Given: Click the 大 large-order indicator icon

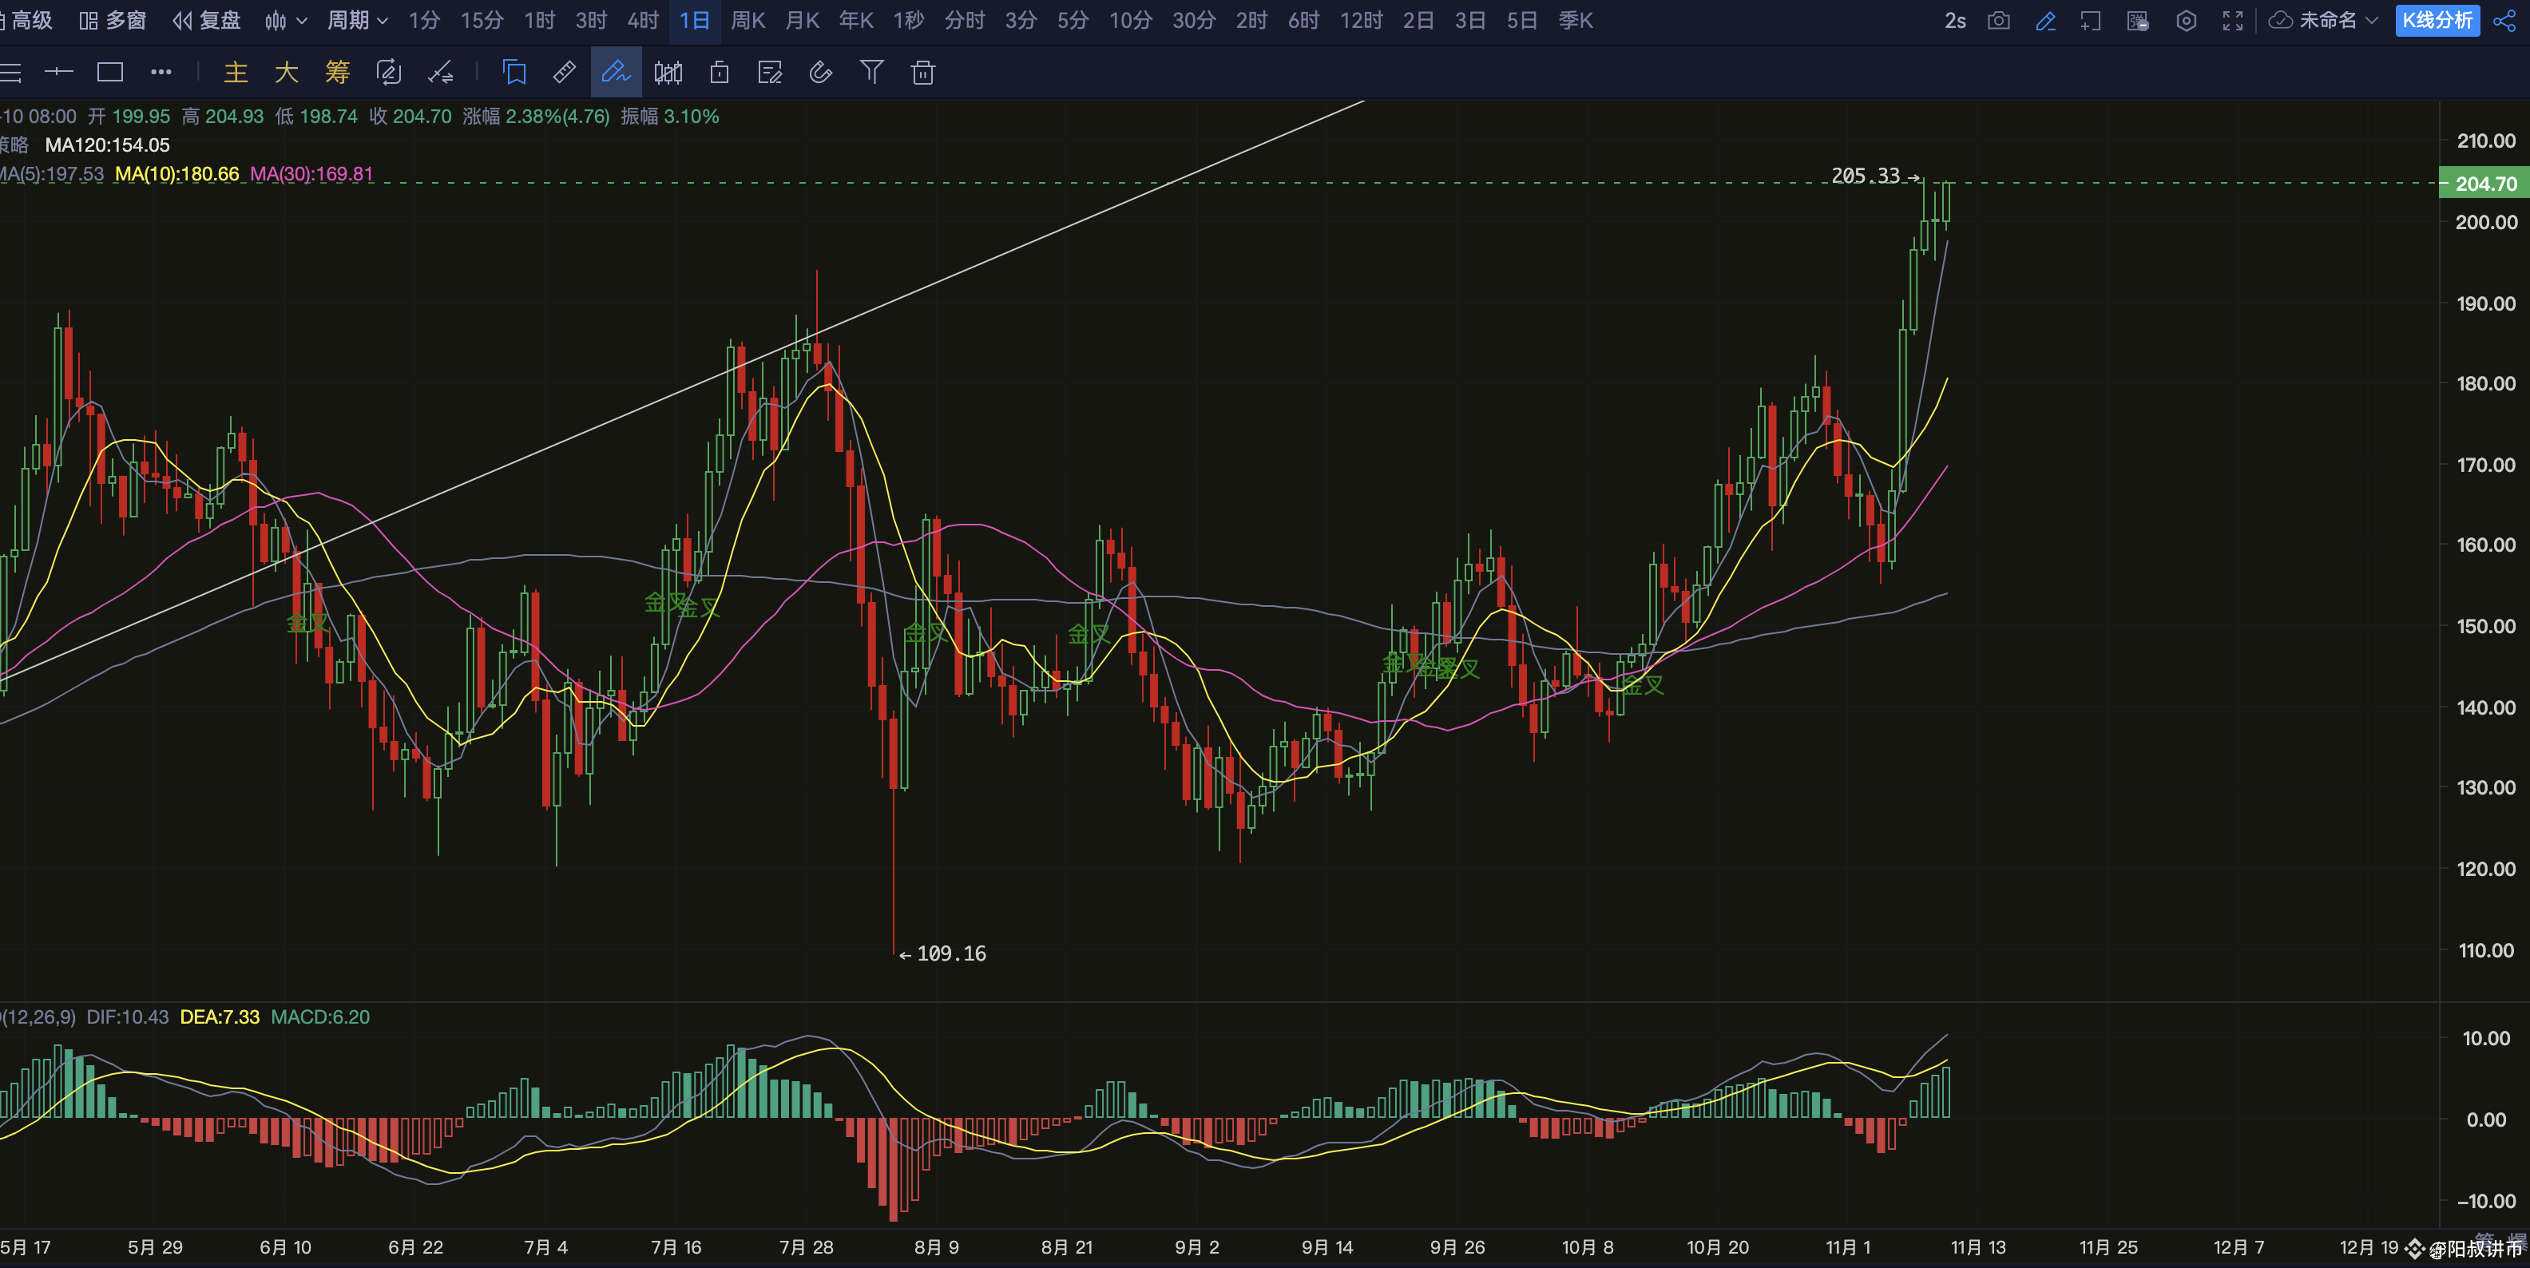Looking at the screenshot, I should click(287, 72).
